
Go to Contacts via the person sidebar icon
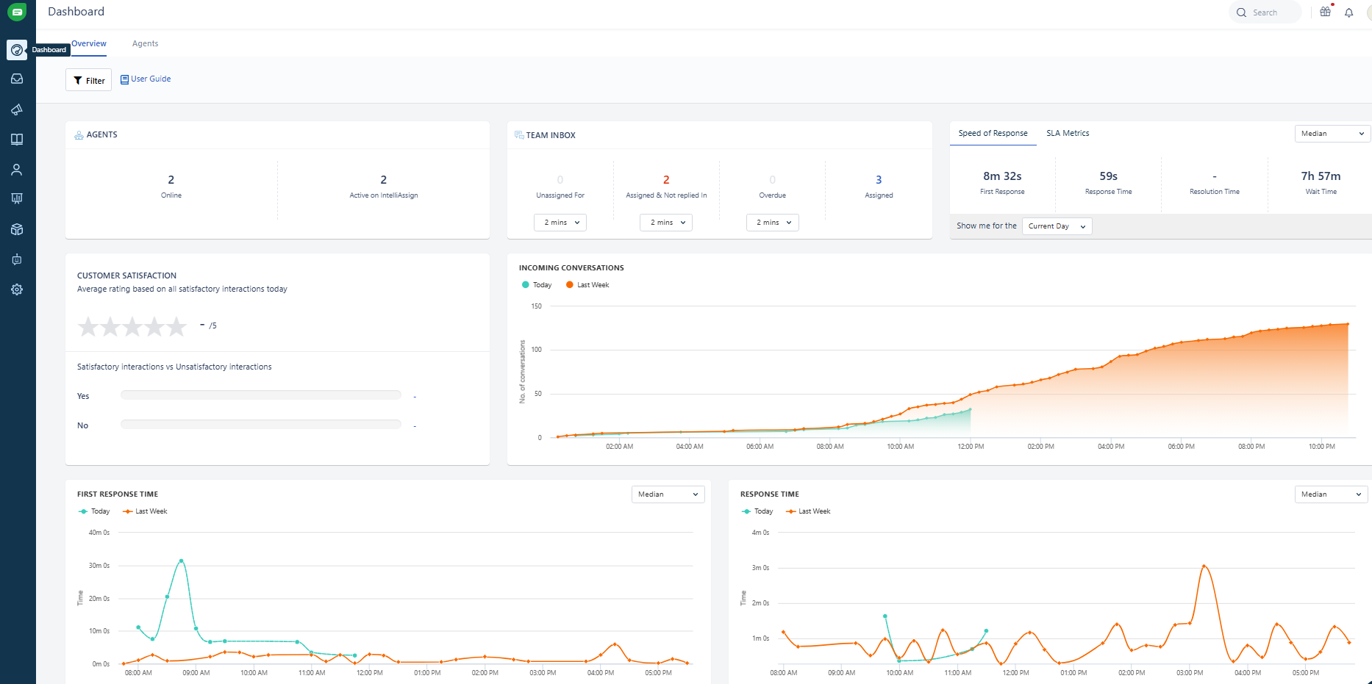(17, 170)
